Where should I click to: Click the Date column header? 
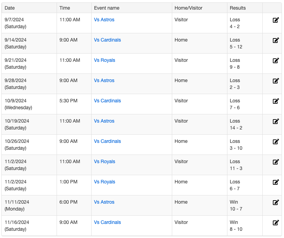coord(10,8)
